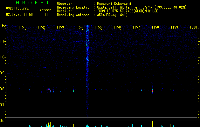Click the 'Receiver' label
The width and height of the screenshot is (200, 127).
click(x=65, y=11)
